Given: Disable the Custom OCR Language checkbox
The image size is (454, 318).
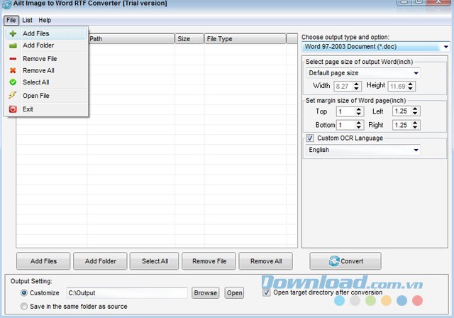Looking at the screenshot, I should click(x=310, y=138).
